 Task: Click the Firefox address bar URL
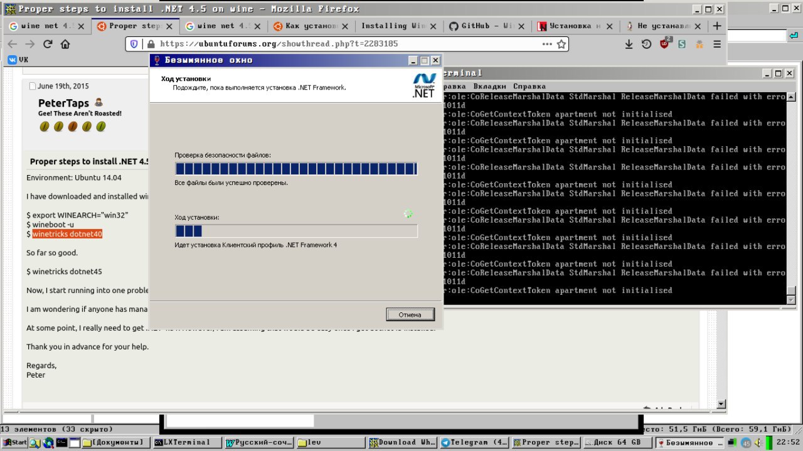coord(279,44)
